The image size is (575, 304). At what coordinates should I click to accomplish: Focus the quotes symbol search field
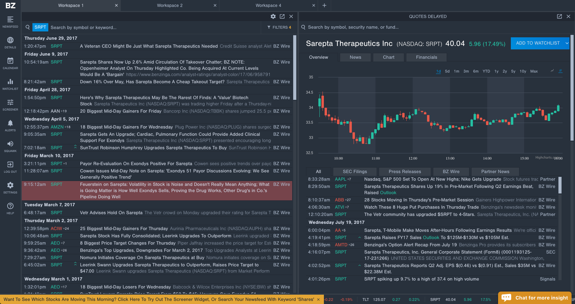pos(435,27)
